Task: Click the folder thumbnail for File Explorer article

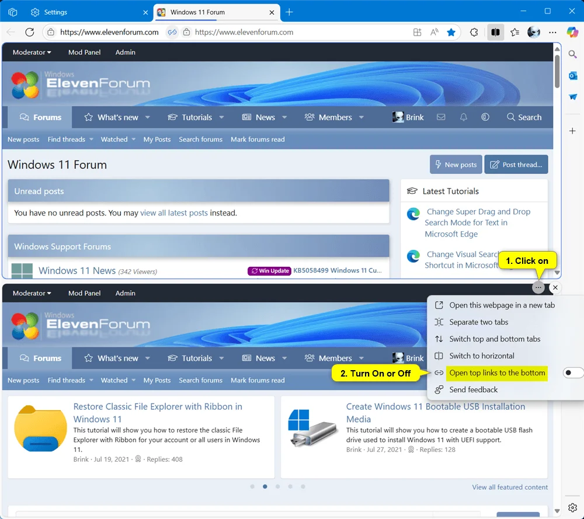Action: click(41, 429)
